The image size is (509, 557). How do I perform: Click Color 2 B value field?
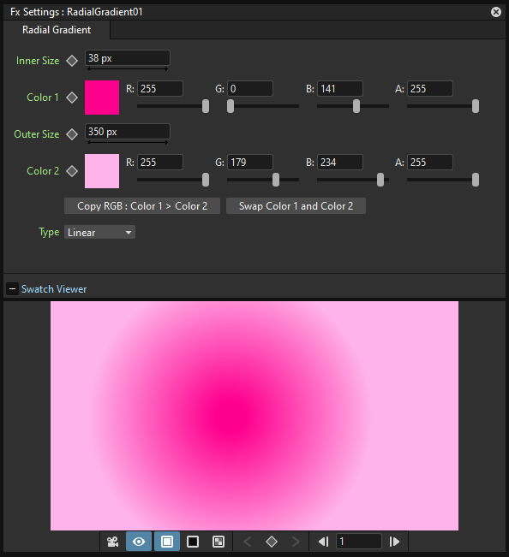point(340,162)
